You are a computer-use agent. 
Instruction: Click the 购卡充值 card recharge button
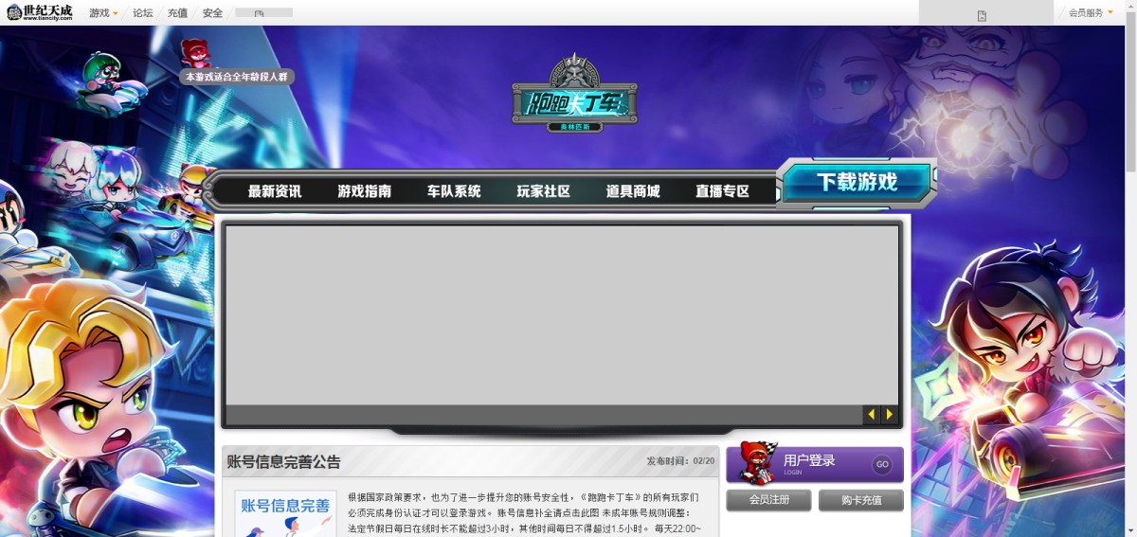861,500
